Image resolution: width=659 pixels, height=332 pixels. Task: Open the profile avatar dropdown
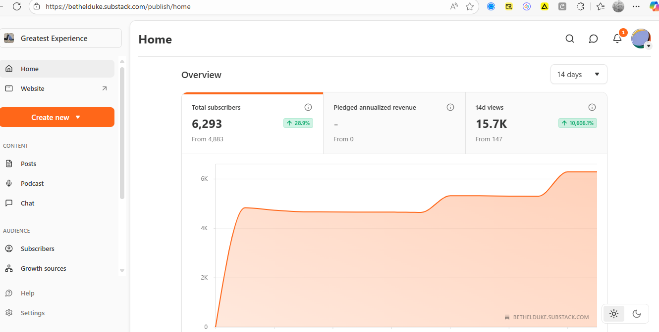(x=641, y=38)
